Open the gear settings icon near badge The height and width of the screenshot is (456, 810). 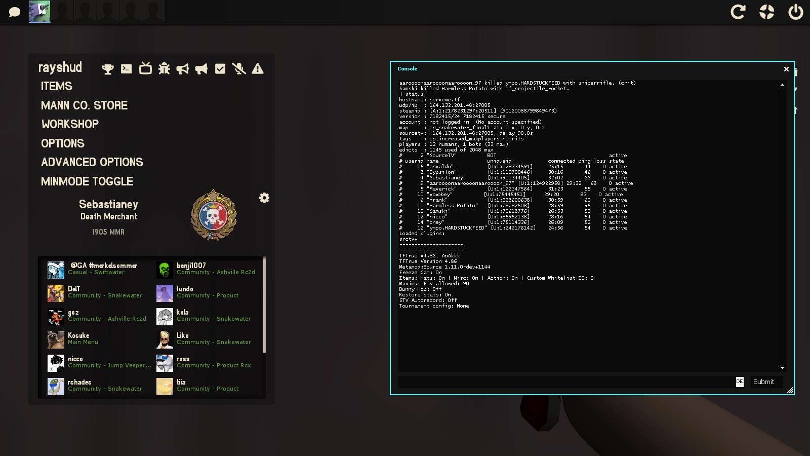point(264,198)
